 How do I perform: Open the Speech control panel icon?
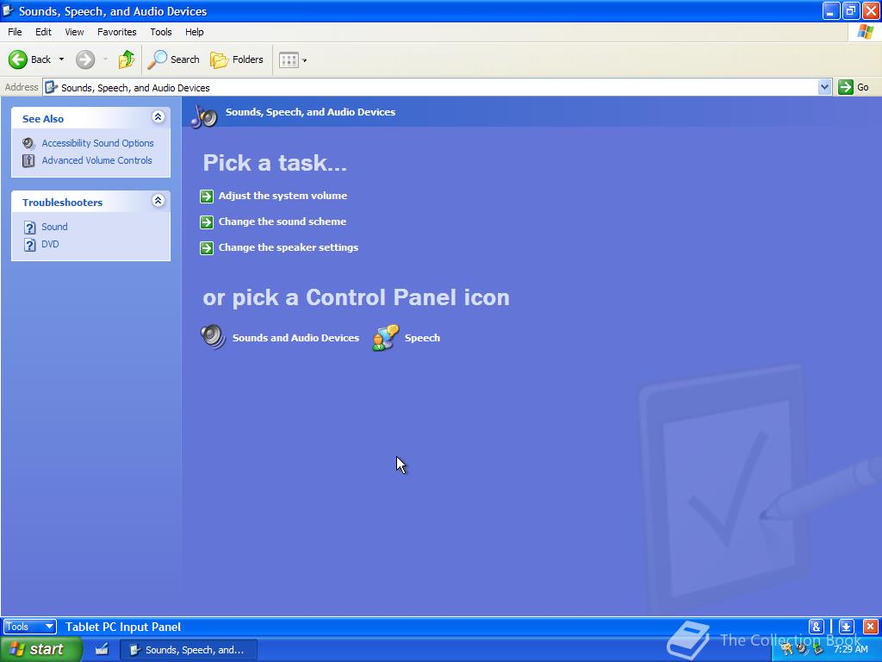[x=385, y=337]
